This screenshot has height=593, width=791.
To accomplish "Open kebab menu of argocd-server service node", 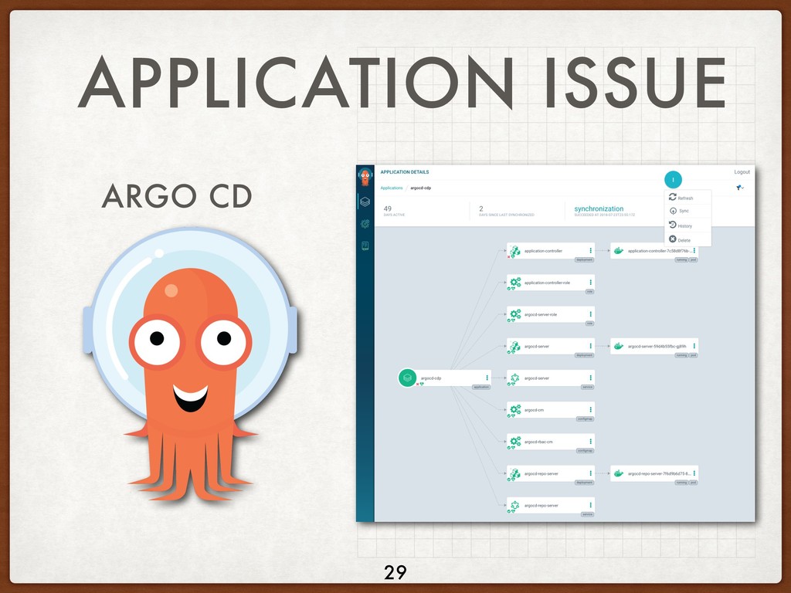I will click(590, 378).
